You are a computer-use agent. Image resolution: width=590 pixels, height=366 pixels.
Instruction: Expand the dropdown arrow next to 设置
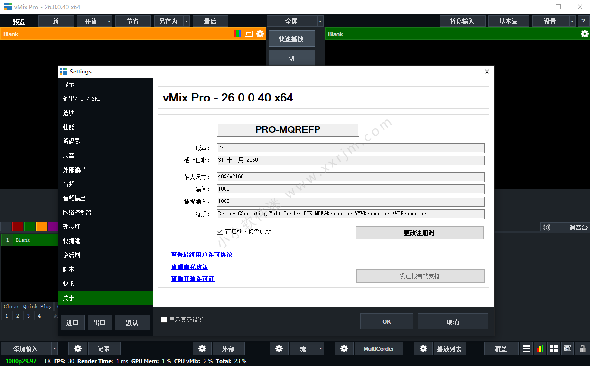pyautogui.click(x=572, y=21)
